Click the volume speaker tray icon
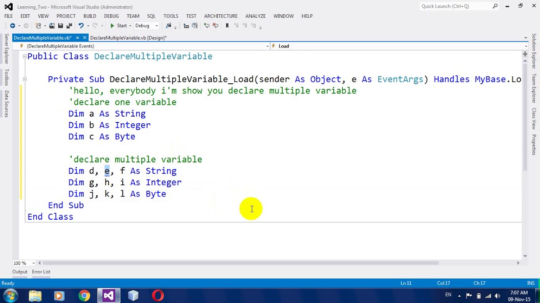 coord(497,295)
